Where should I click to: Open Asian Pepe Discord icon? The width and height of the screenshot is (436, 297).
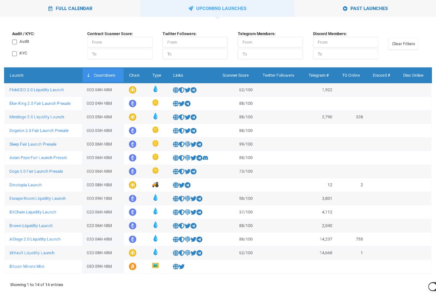(x=205, y=158)
